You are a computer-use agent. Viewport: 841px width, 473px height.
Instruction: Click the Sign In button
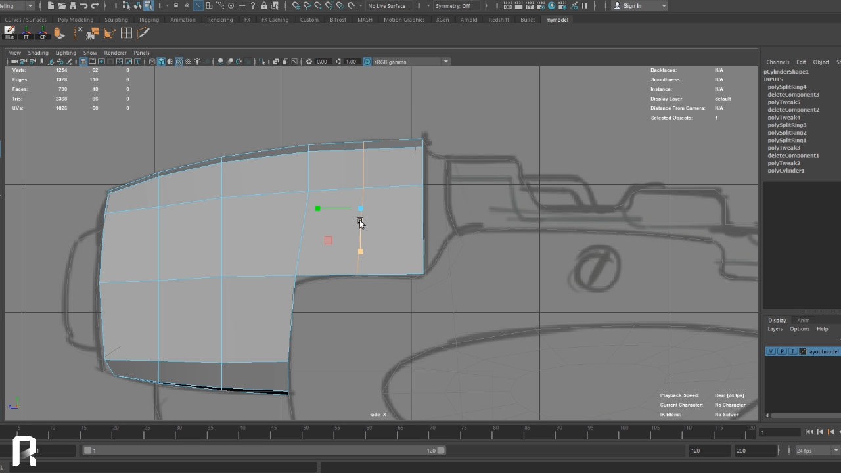[632, 6]
